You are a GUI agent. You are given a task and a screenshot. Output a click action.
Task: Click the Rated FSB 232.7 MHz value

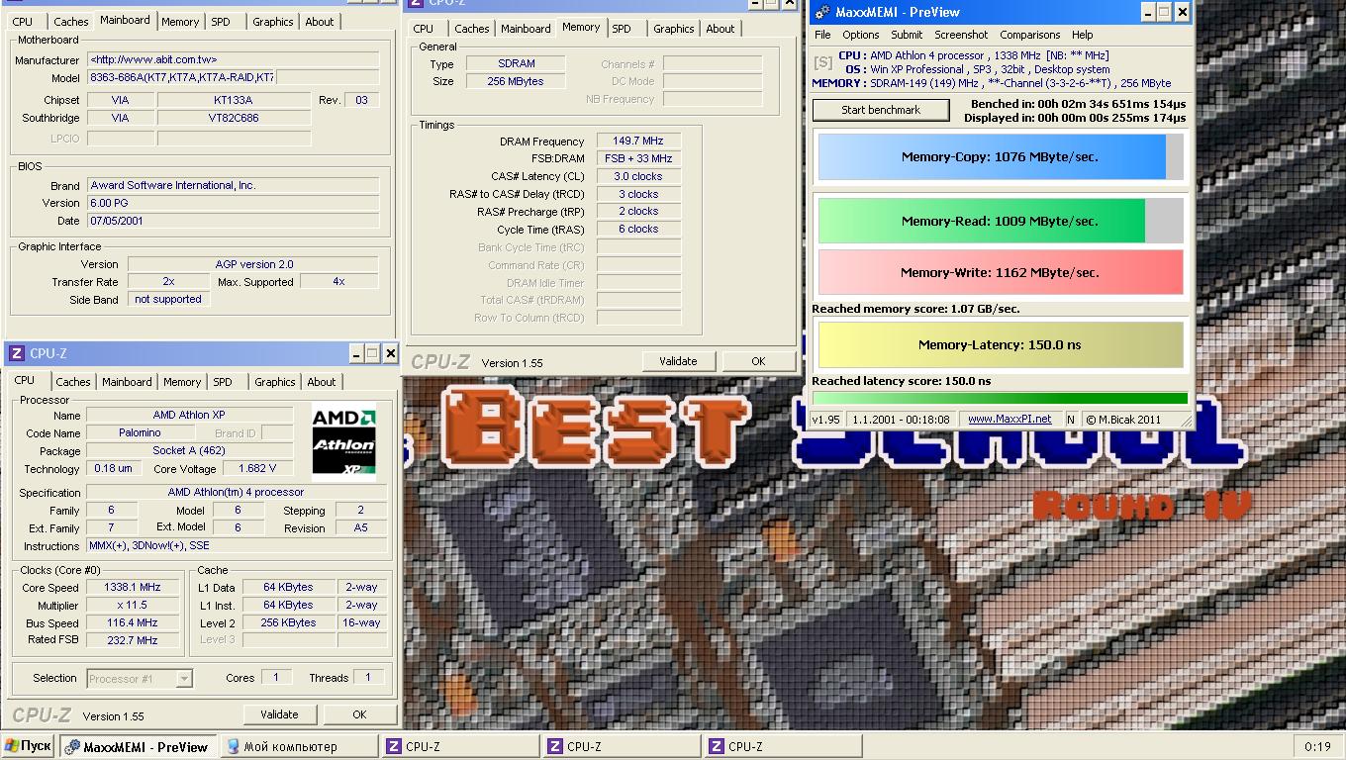click(x=132, y=640)
